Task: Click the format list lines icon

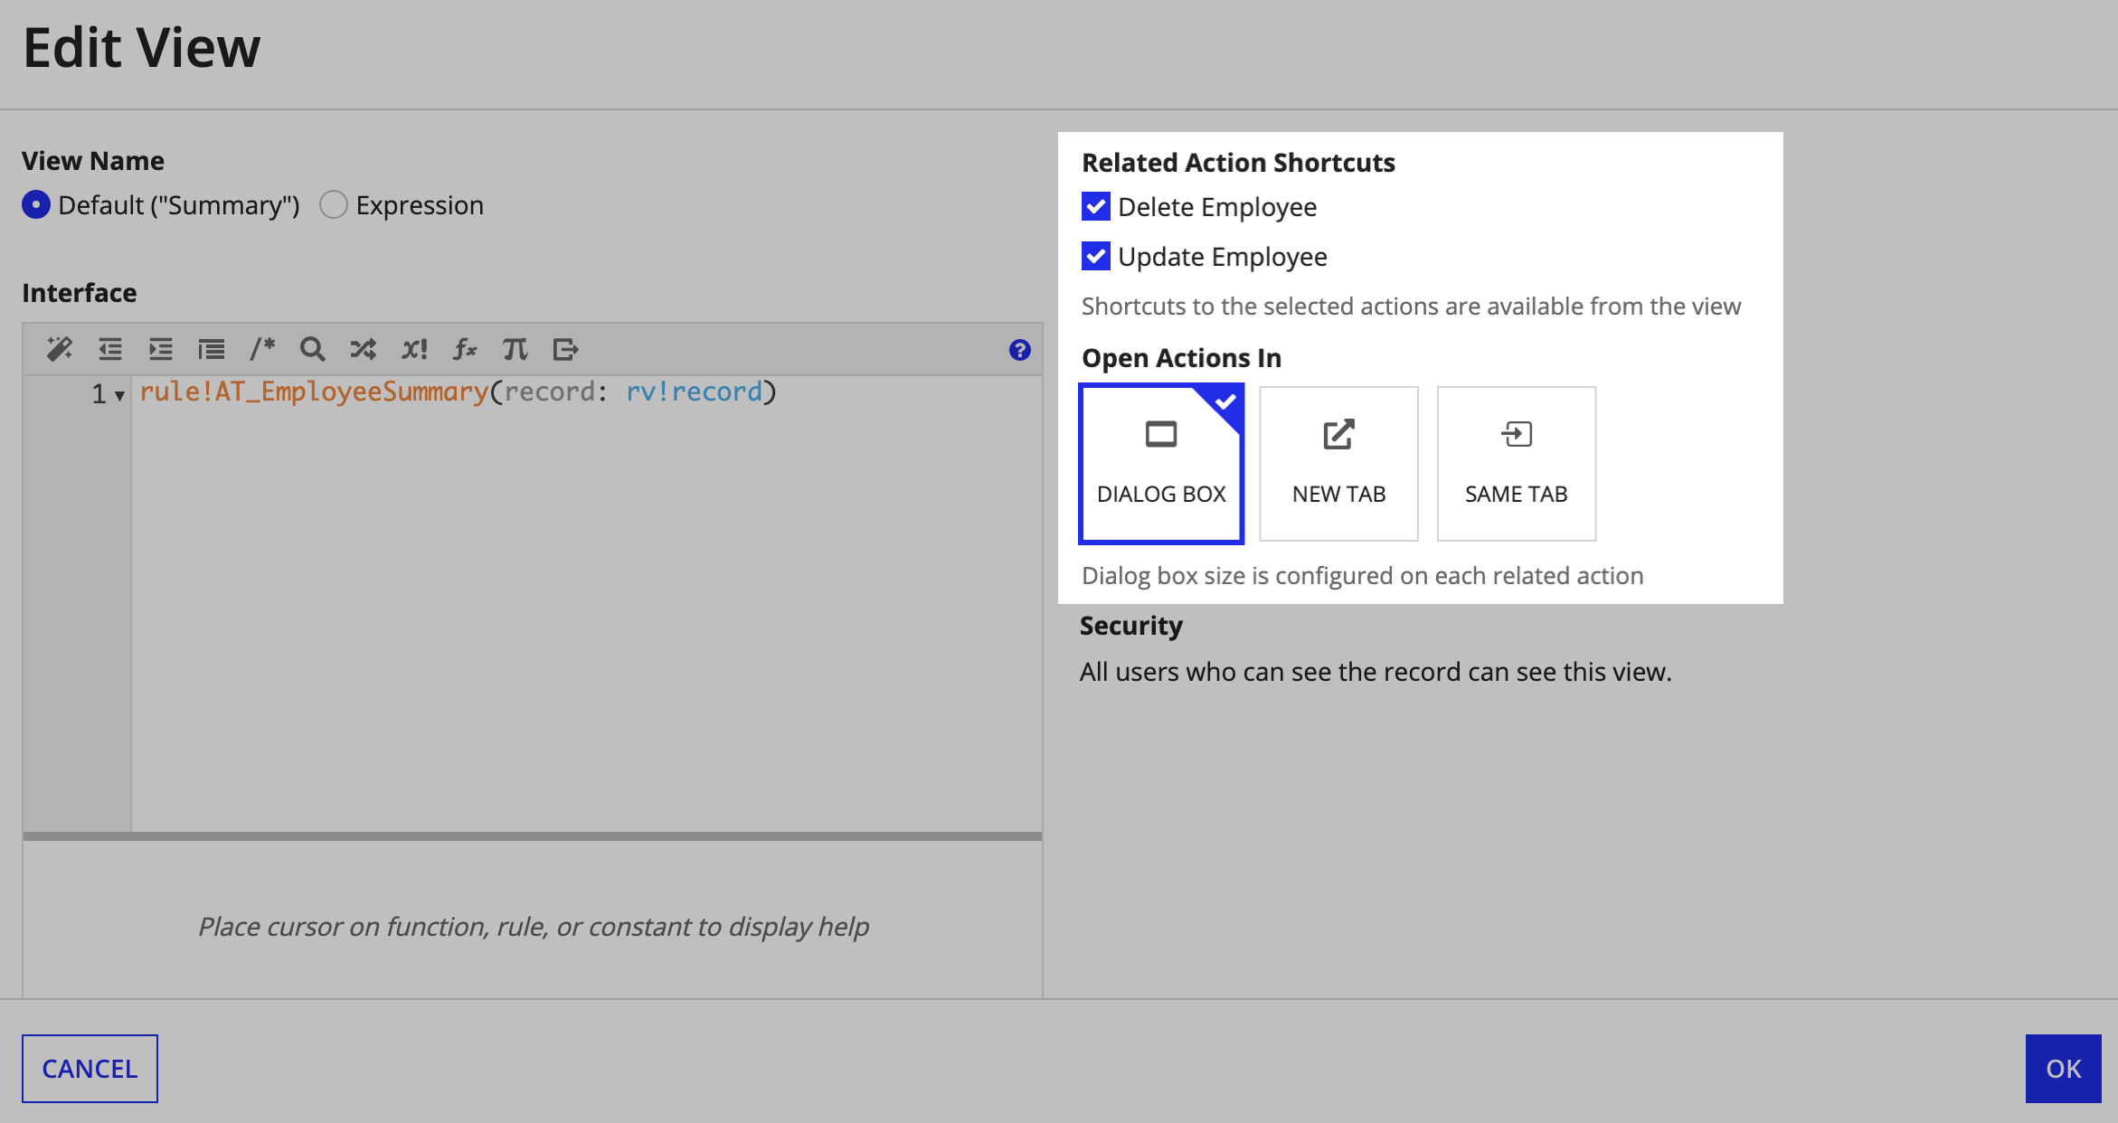Action: tap(212, 349)
